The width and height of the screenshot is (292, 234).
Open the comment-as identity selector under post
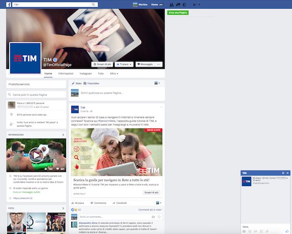pos(158,203)
